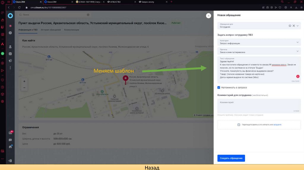Click the heart bookmark icon in browser toolbar
This screenshot has width=304, height=170.
click(280, 7)
